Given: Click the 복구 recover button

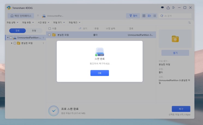Looking at the screenshot, I should [x=181, y=109].
